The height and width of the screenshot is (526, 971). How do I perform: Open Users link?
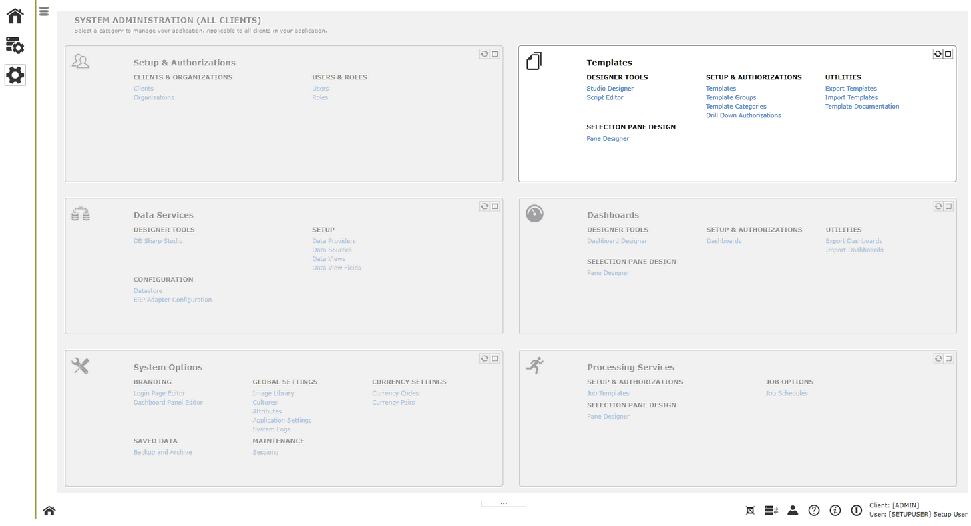[x=320, y=89]
